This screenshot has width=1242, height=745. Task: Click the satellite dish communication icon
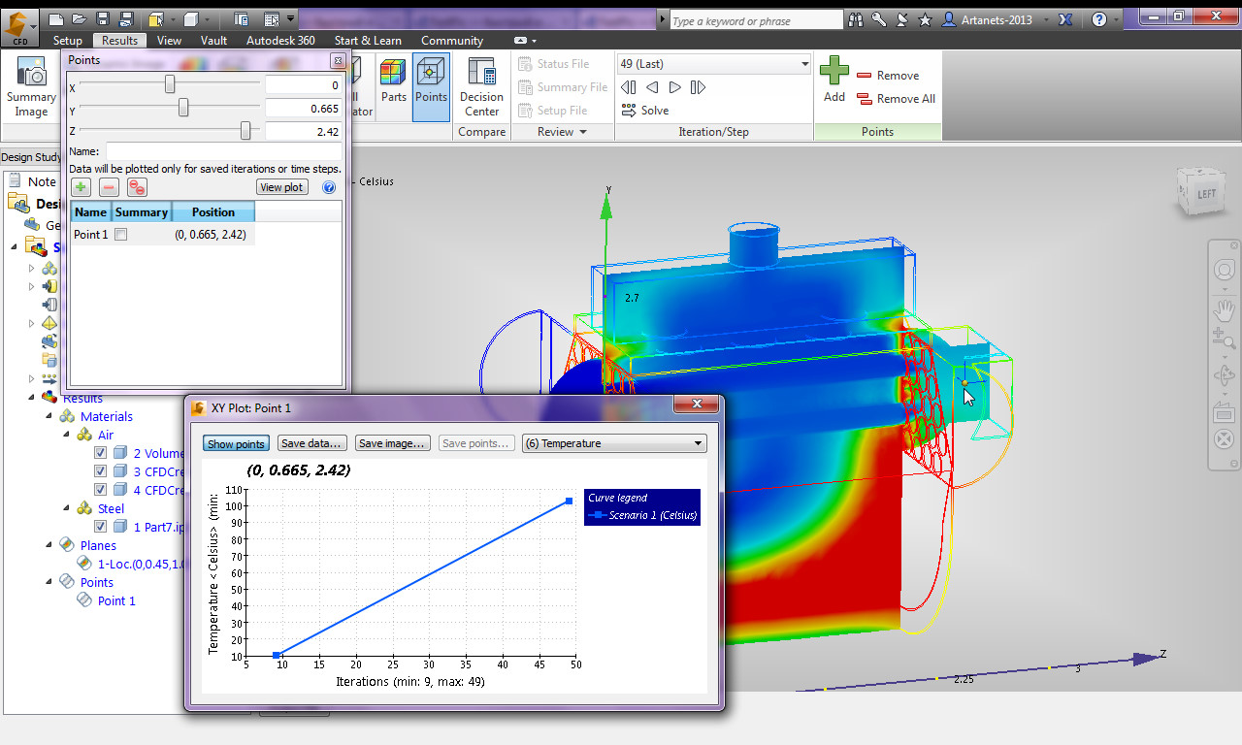pos(902,19)
